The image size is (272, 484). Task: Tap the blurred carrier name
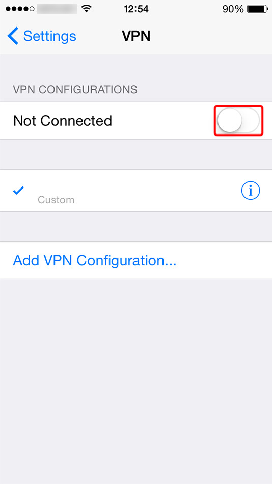(x=57, y=9)
